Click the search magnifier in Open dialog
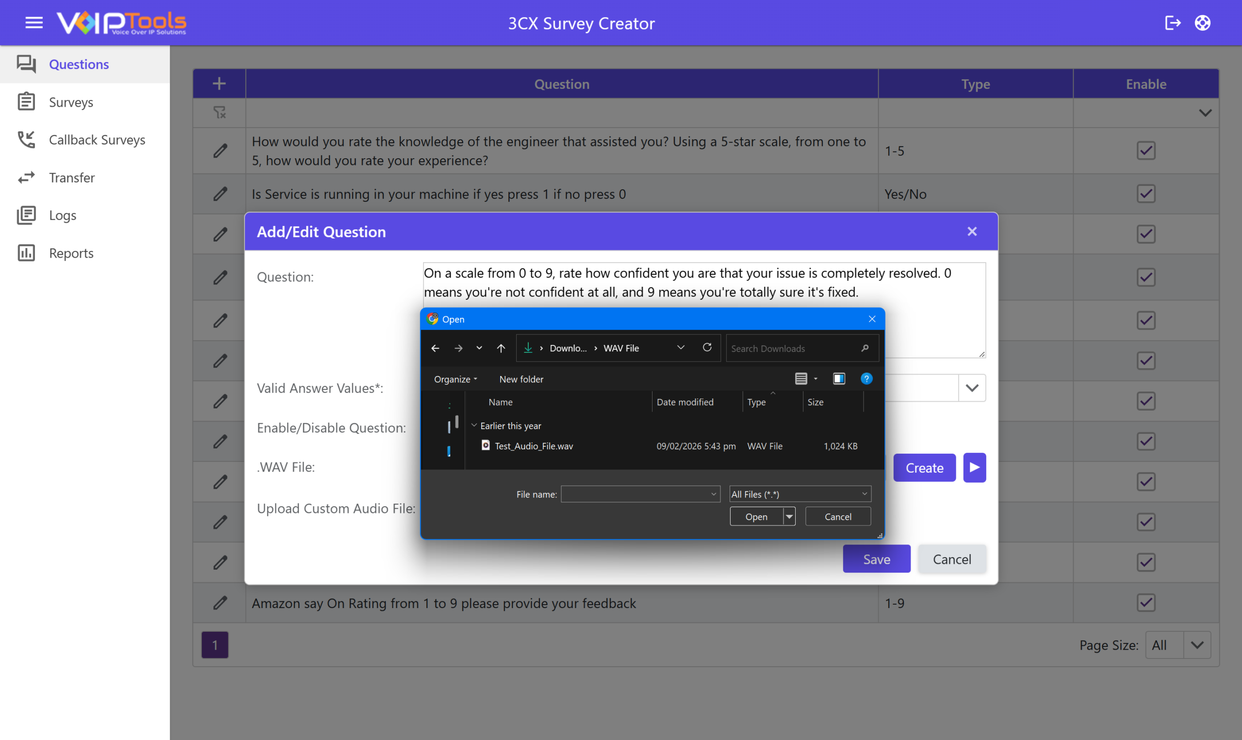1242x740 pixels. coord(865,348)
